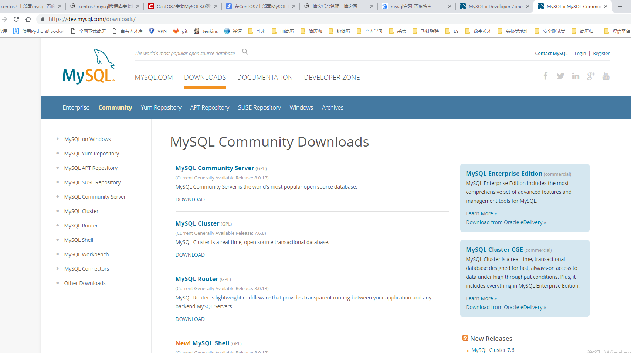631x353 pixels.
Task: Click DOWNLOAD under MySQL Cluster
Action: (190, 255)
